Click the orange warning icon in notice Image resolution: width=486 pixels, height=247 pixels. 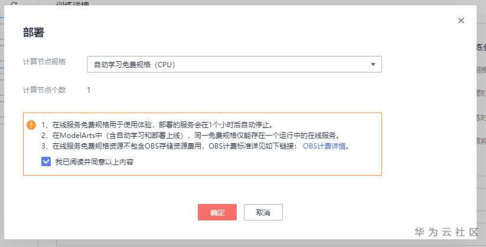31,125
